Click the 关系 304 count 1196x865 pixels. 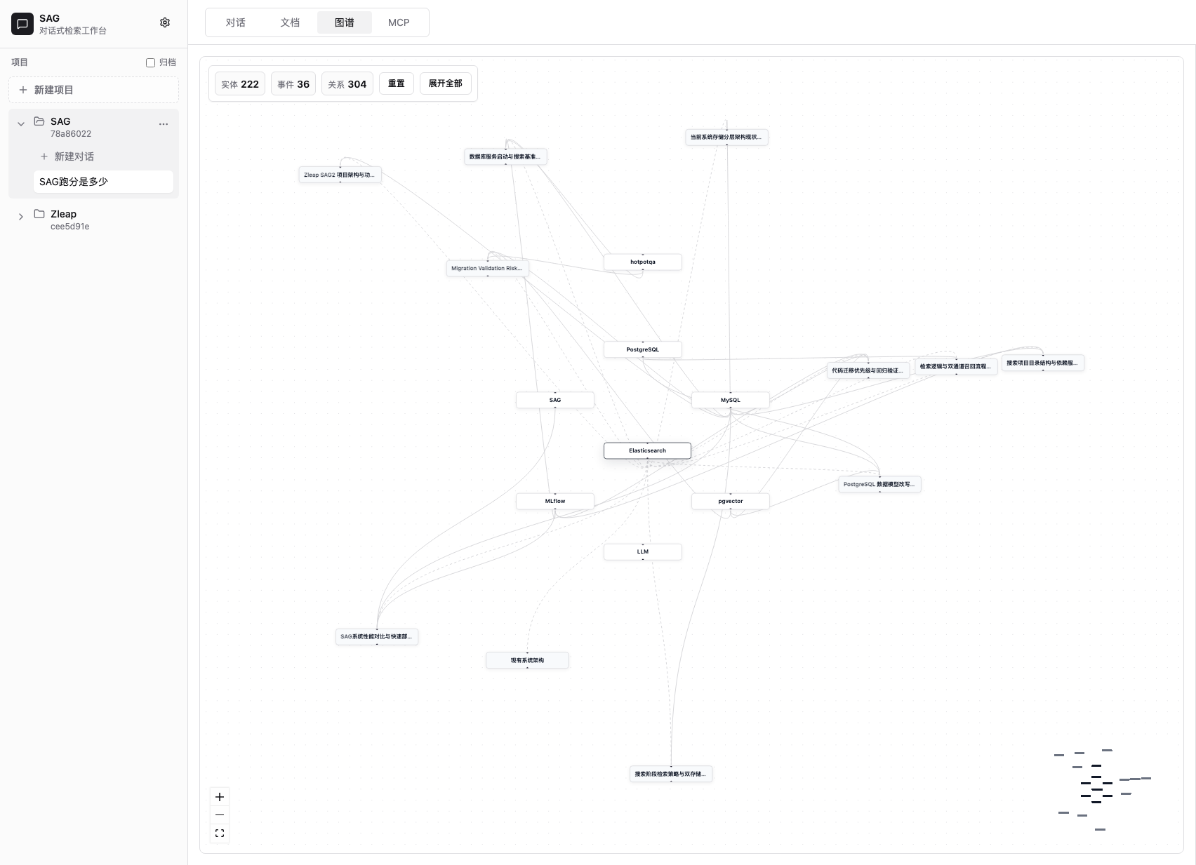[347, 84]
